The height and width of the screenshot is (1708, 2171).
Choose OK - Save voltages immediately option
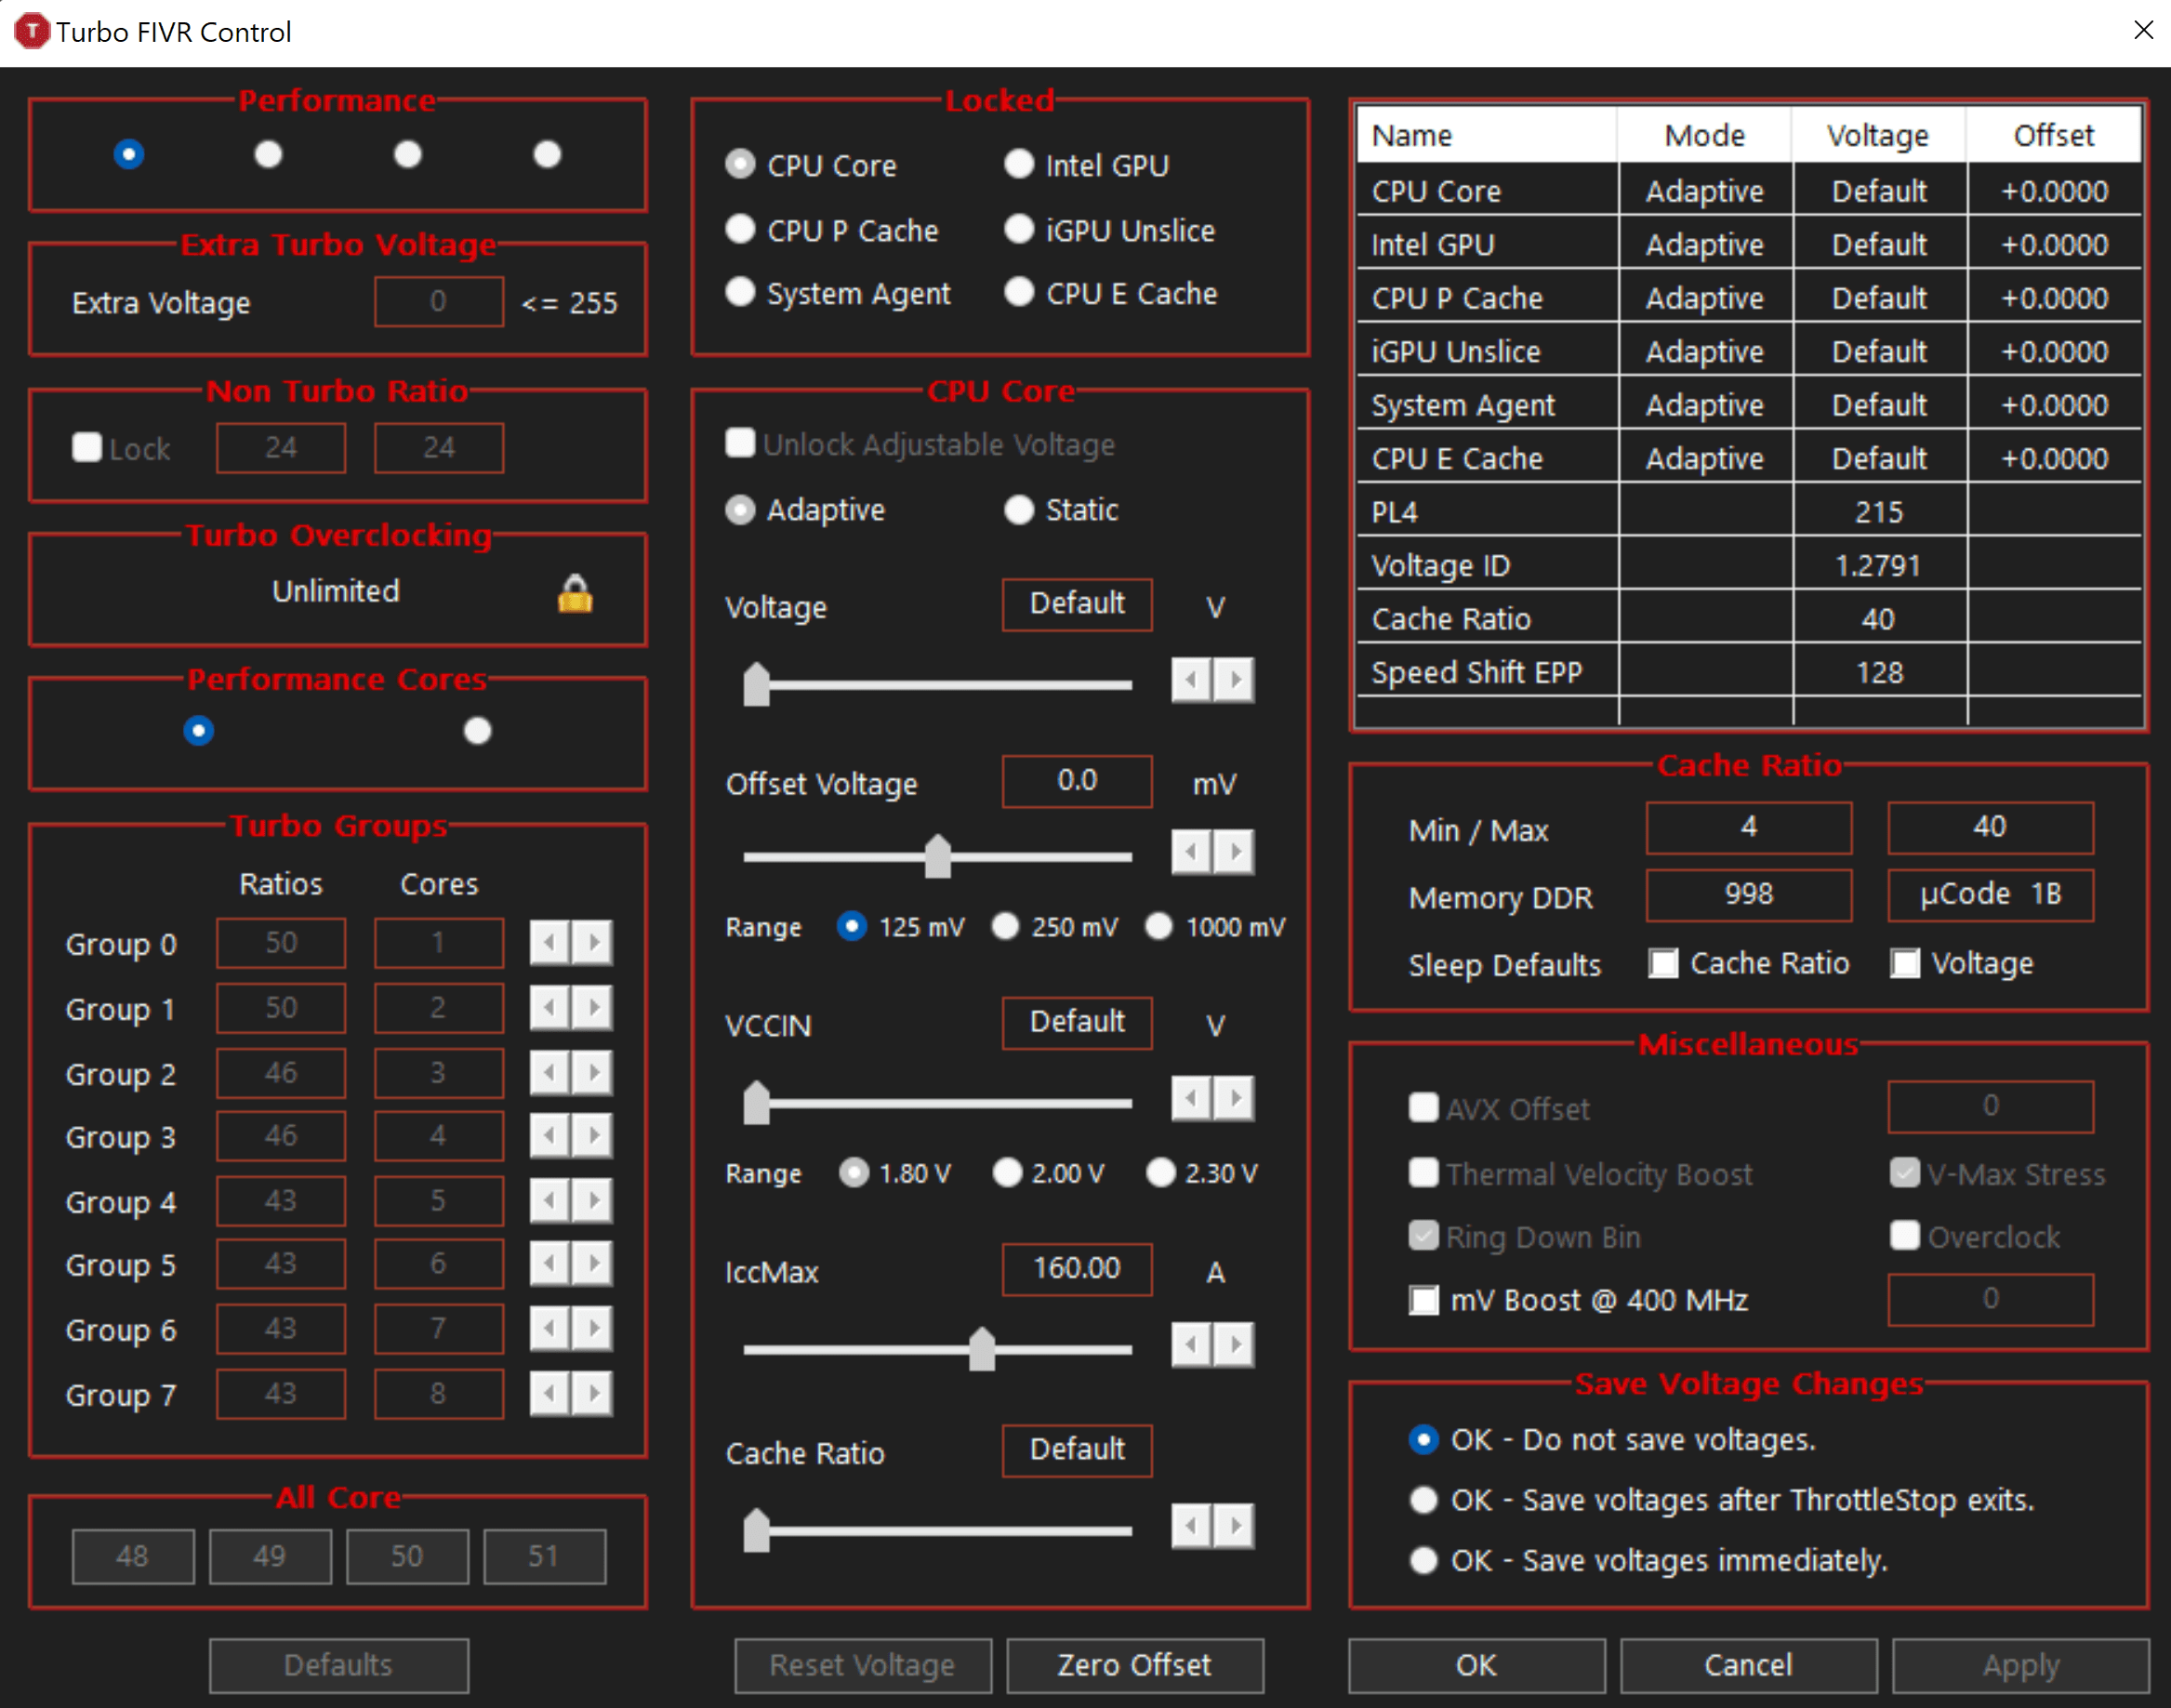tap(1423, 1559)
